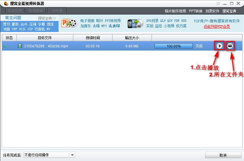The width and height of the screenshot is (244, 161).
Task: Click the 加音乐 link
Action: coord(85,26)
